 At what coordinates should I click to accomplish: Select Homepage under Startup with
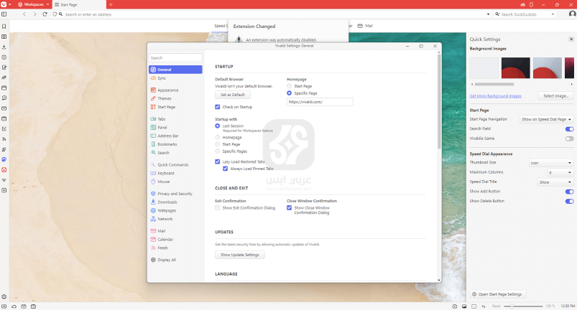coord(218,137)
